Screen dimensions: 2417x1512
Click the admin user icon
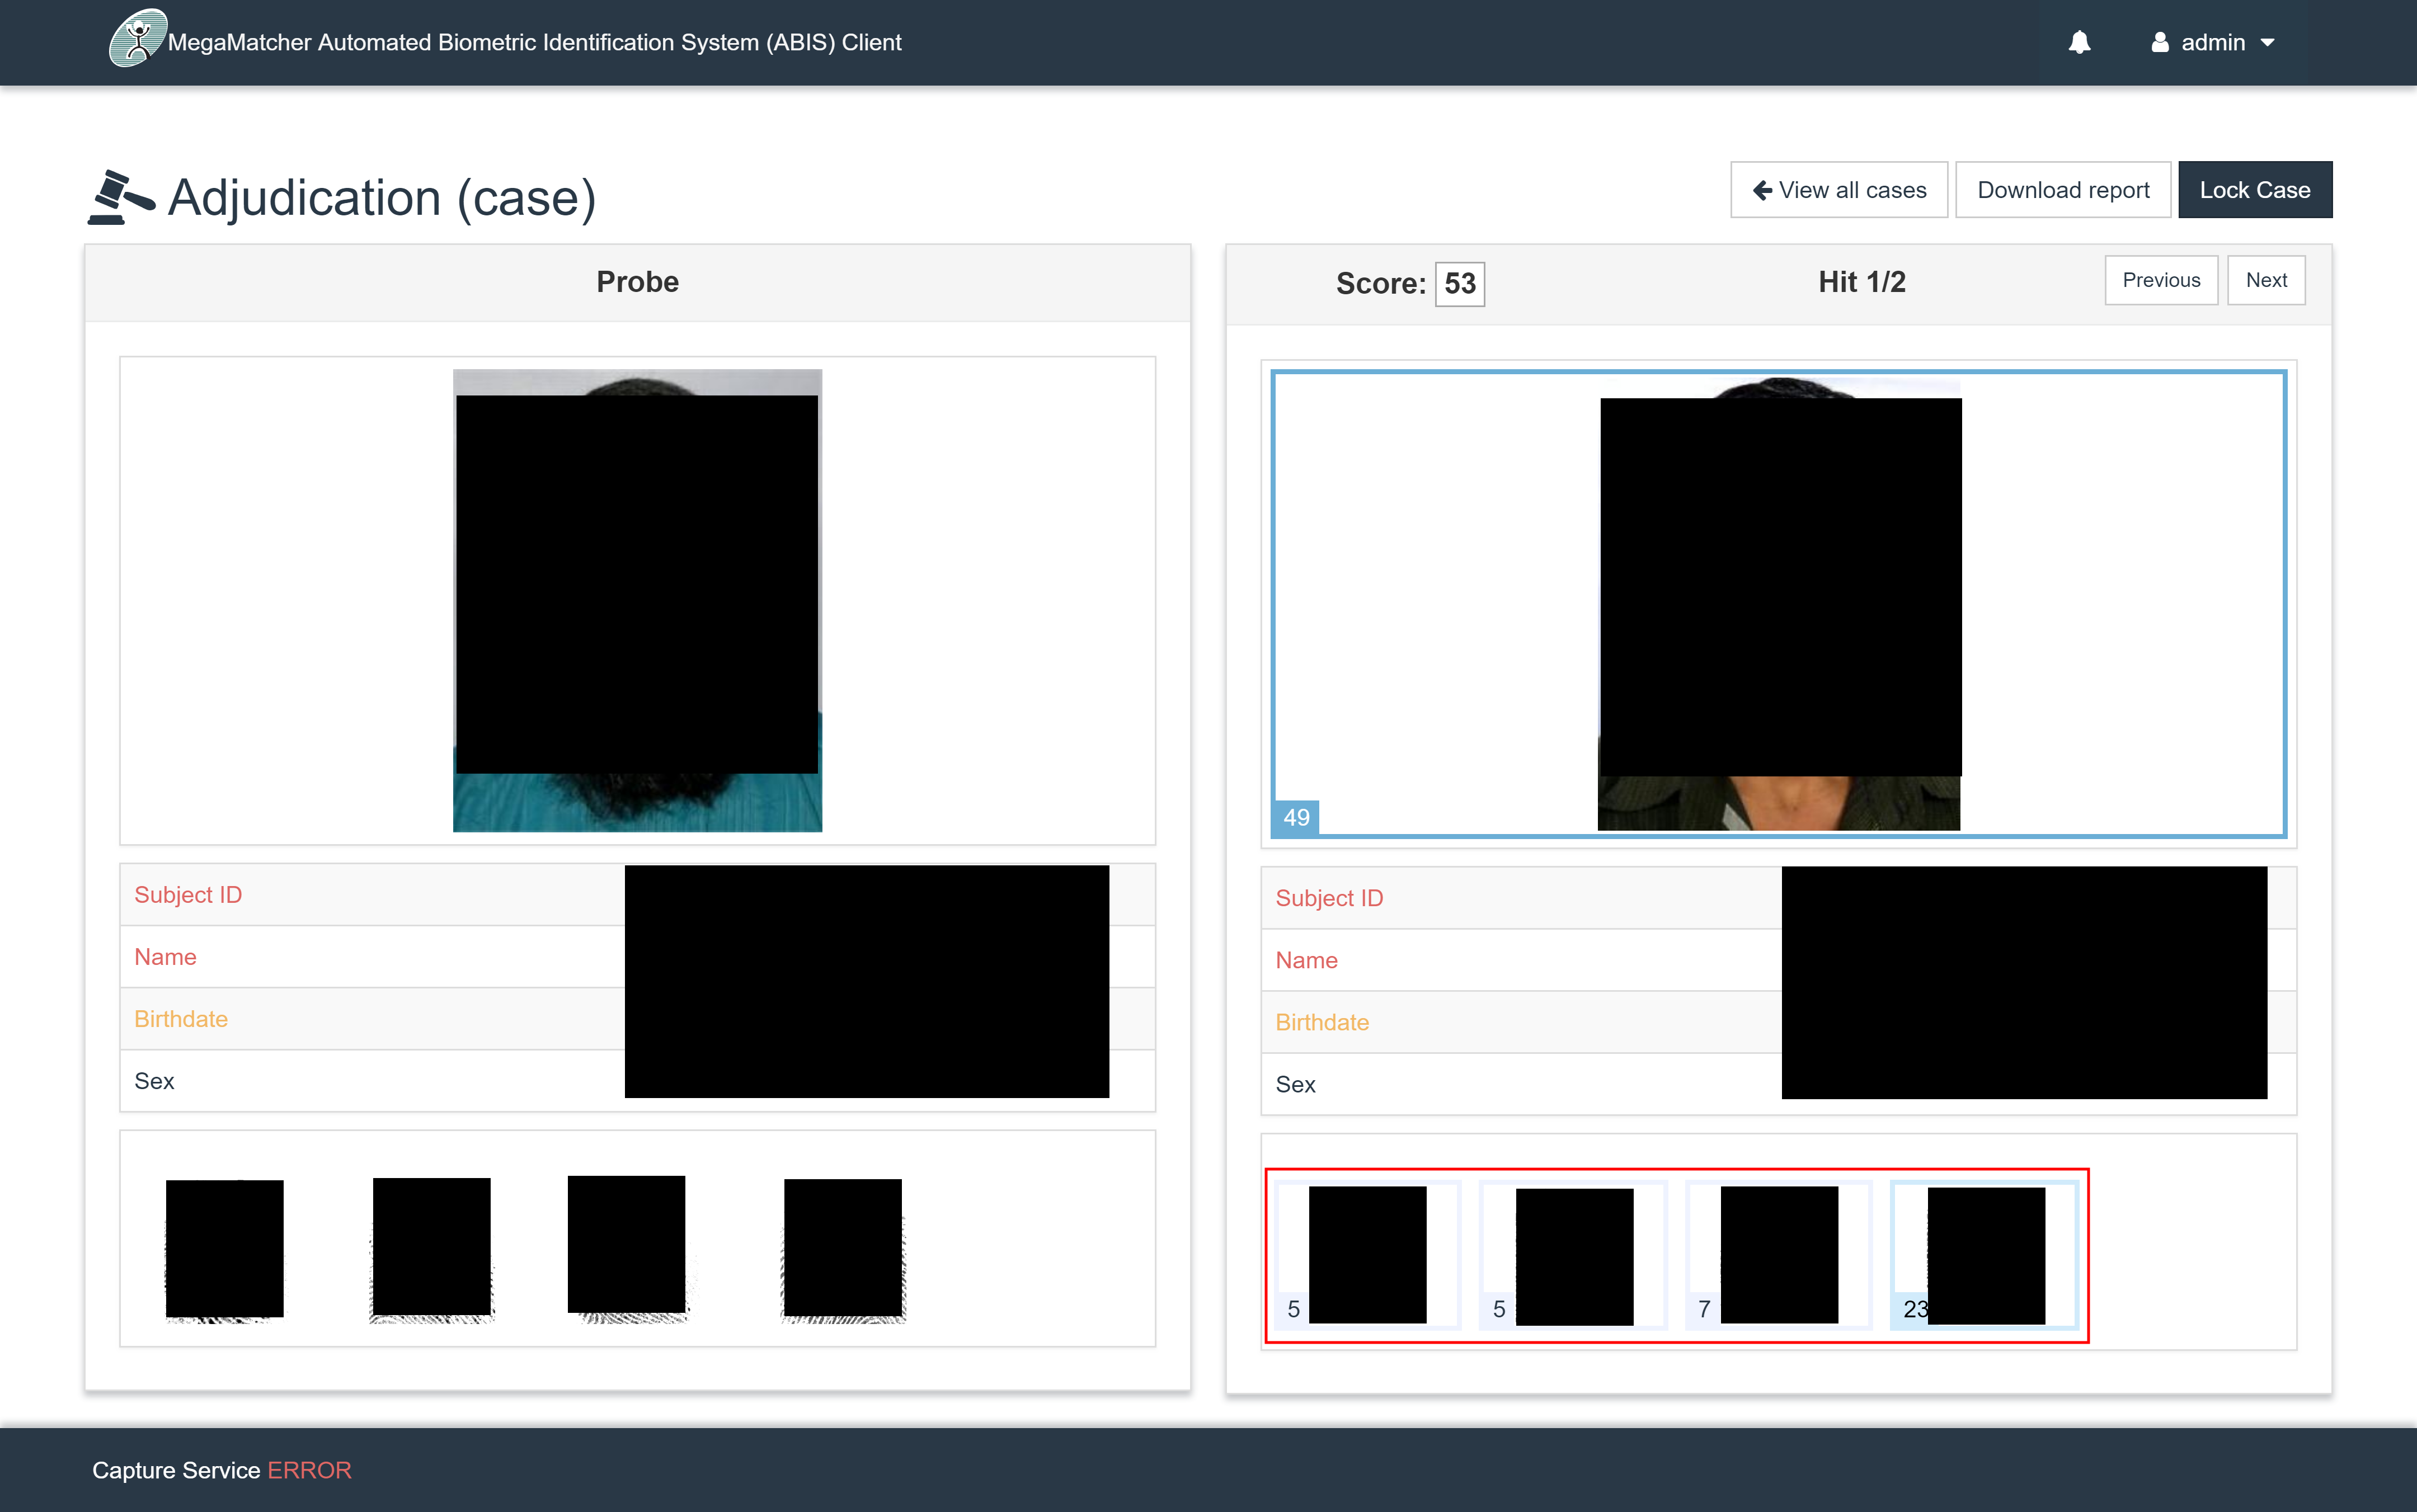(x=2159, y=42)
